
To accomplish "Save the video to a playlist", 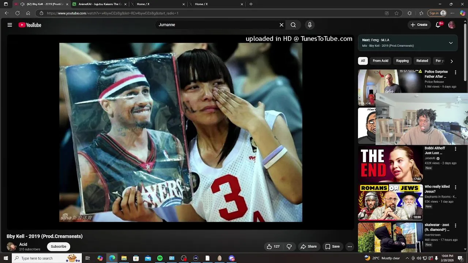I will tap(332, 247).
